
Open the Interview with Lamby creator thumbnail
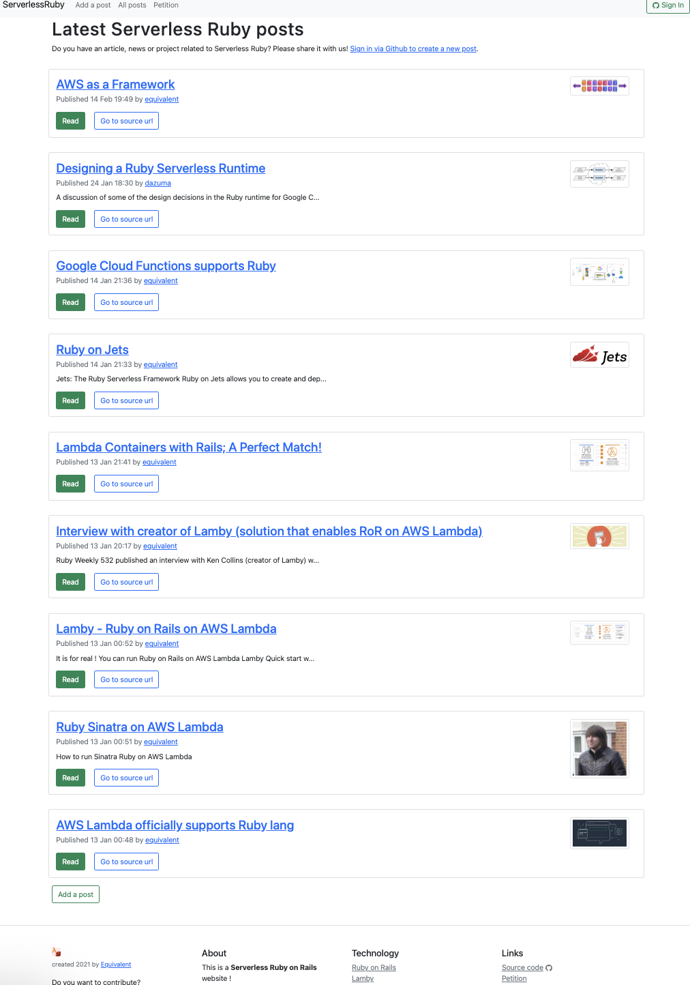[599, 536]
